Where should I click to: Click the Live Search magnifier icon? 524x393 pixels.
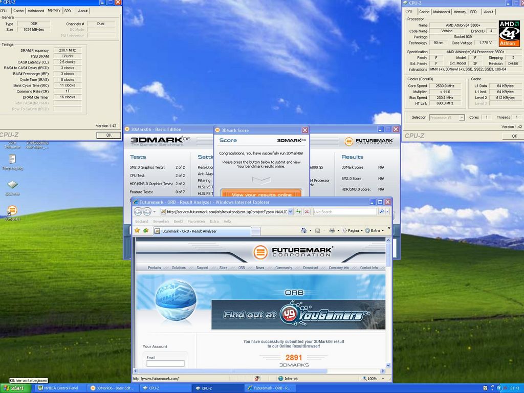[x=381, y=211]
